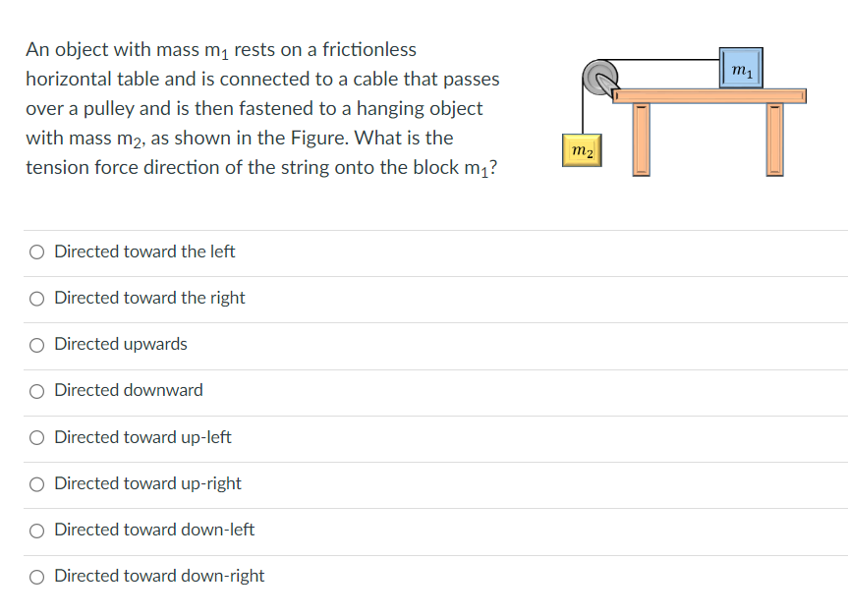Select the 'Directed toward up-right' radio button
This screenshot has width=848, height=616.
pyautogui.click(x=36, y=482)
